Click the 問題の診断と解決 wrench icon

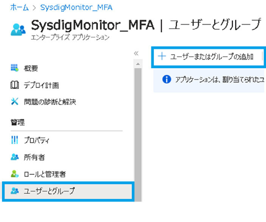14,102
